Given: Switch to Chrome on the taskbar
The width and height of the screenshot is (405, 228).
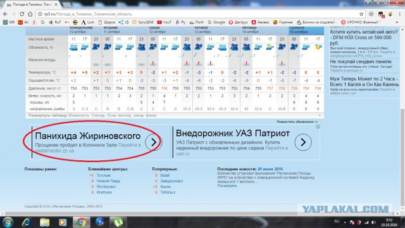Looking at the screenshot, I should (82, 222).
